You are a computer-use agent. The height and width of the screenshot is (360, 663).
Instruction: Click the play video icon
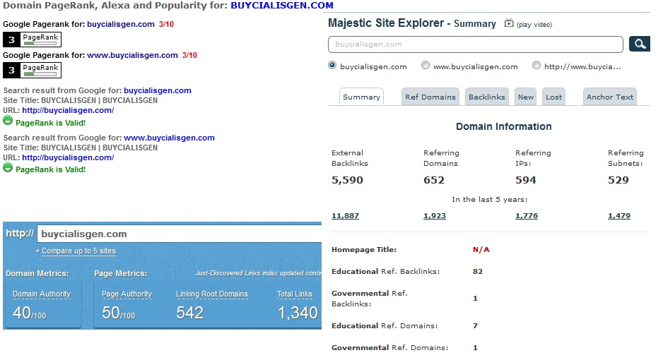[x=509, y=23]
